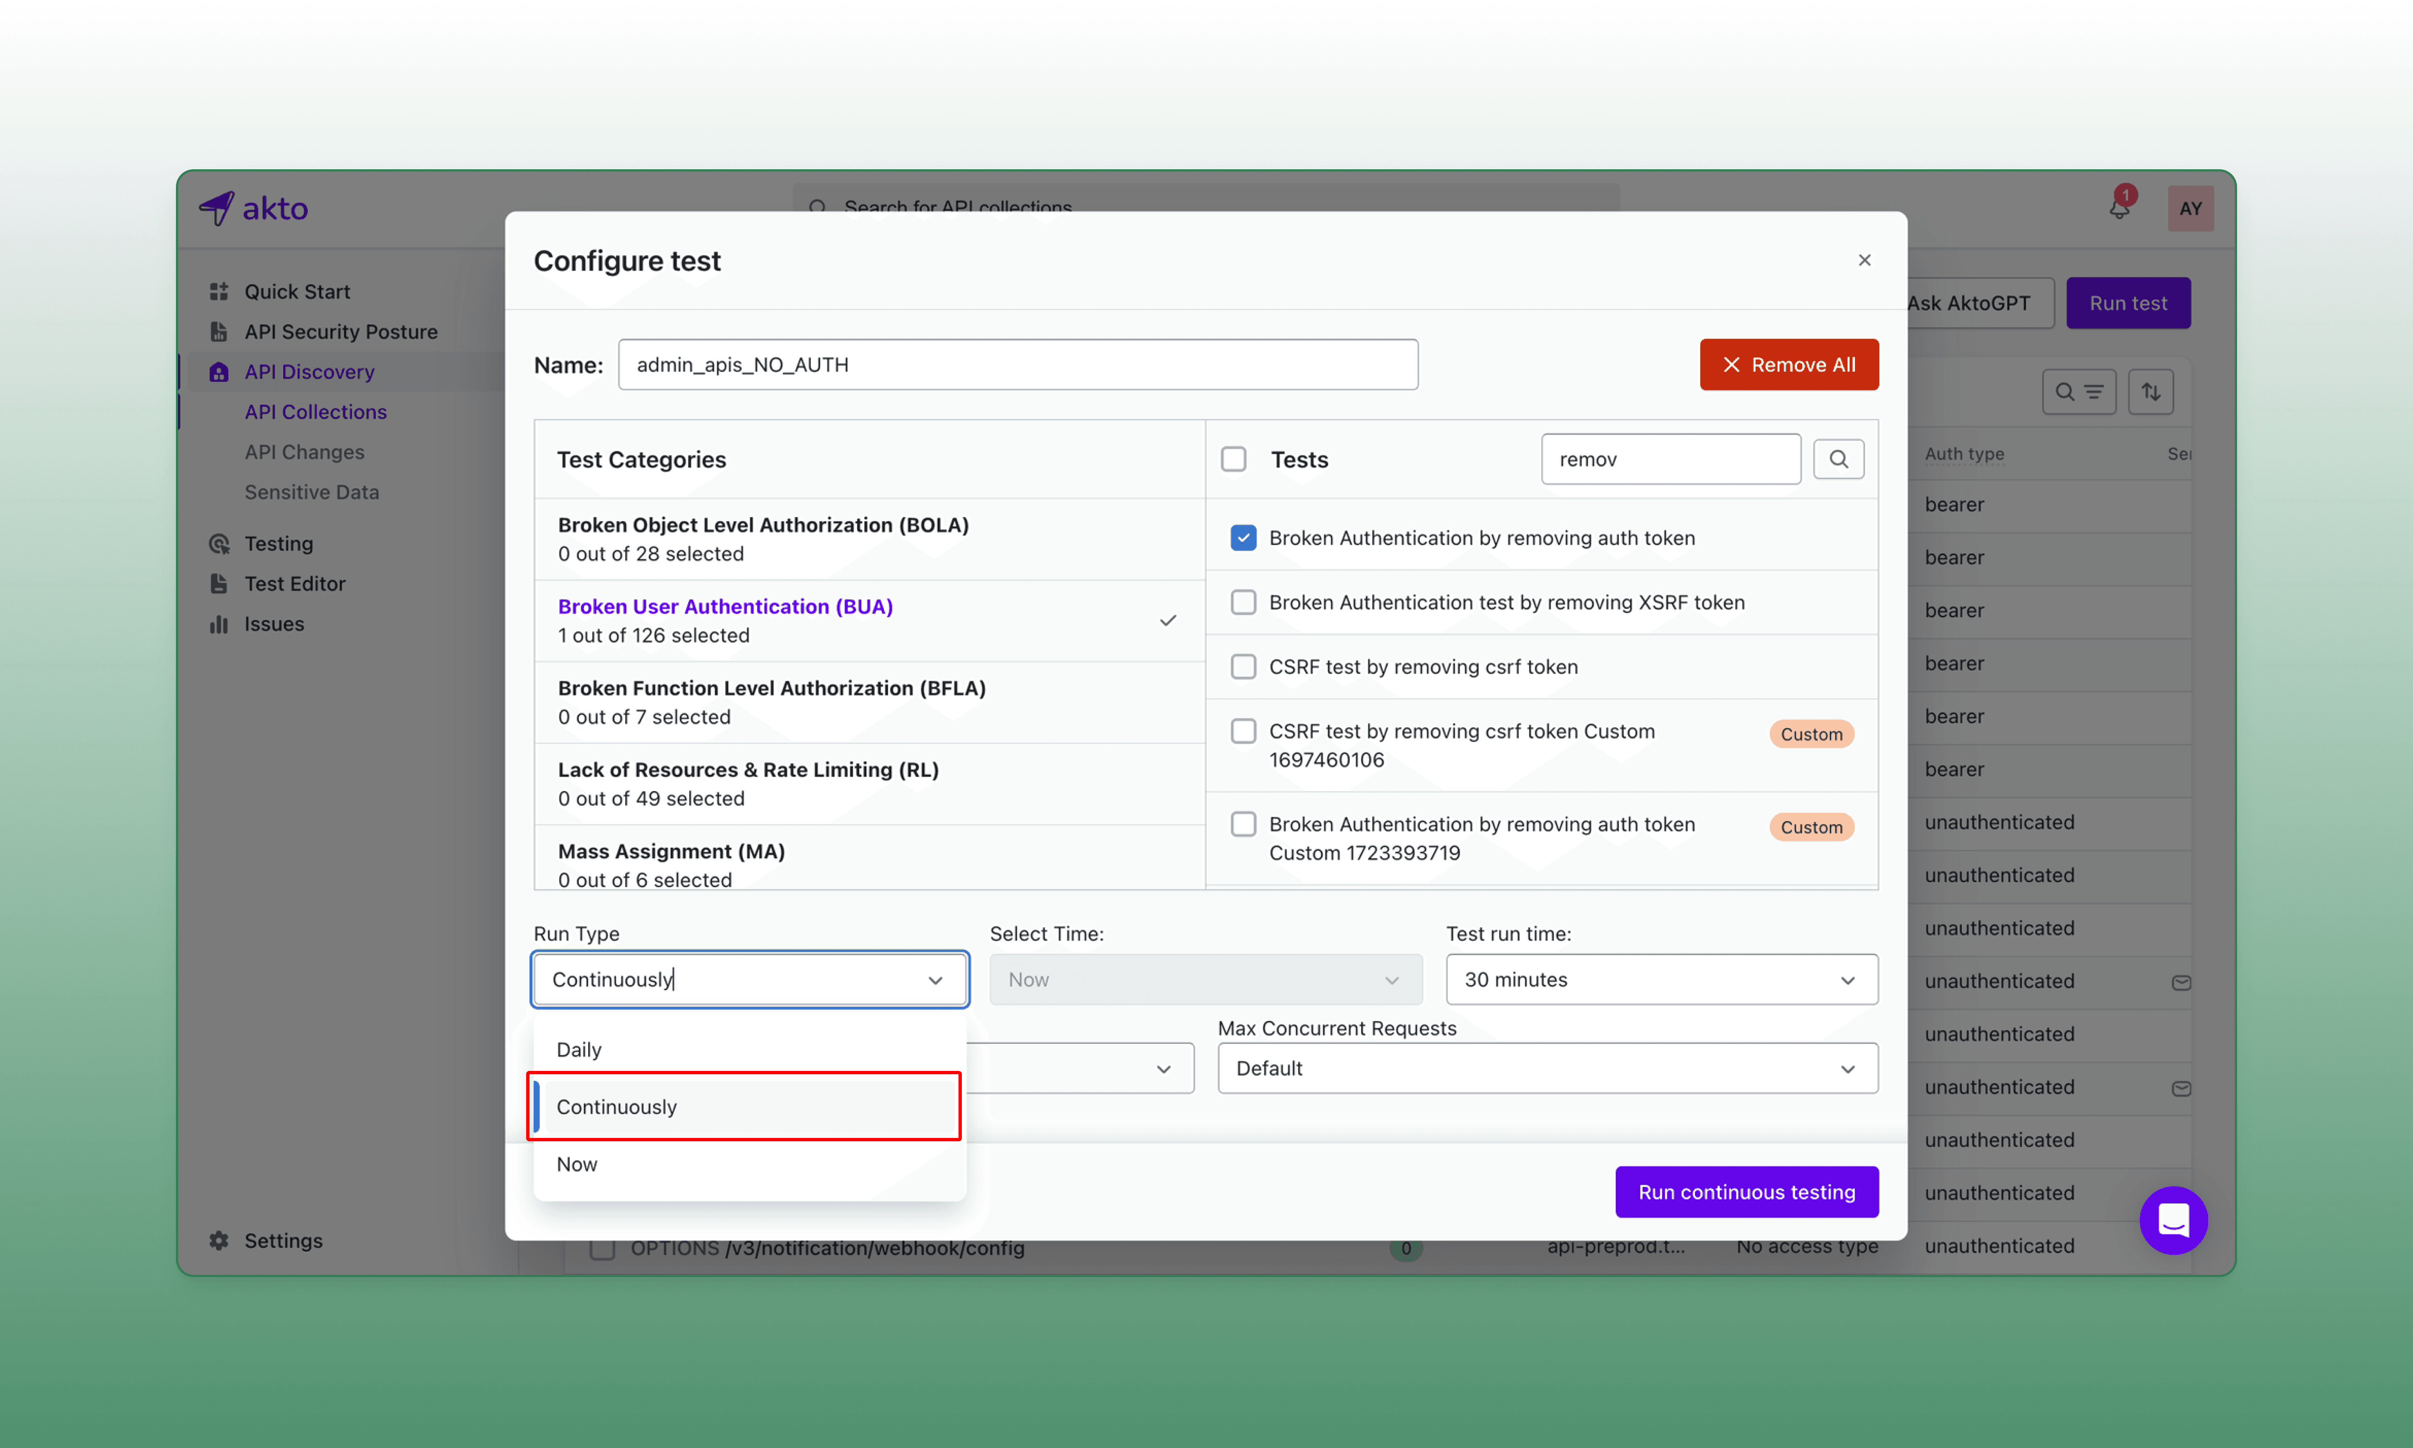
Task: Open Settings gear in sidebar
Action: pyautogui.click(x=219, y=1240)
